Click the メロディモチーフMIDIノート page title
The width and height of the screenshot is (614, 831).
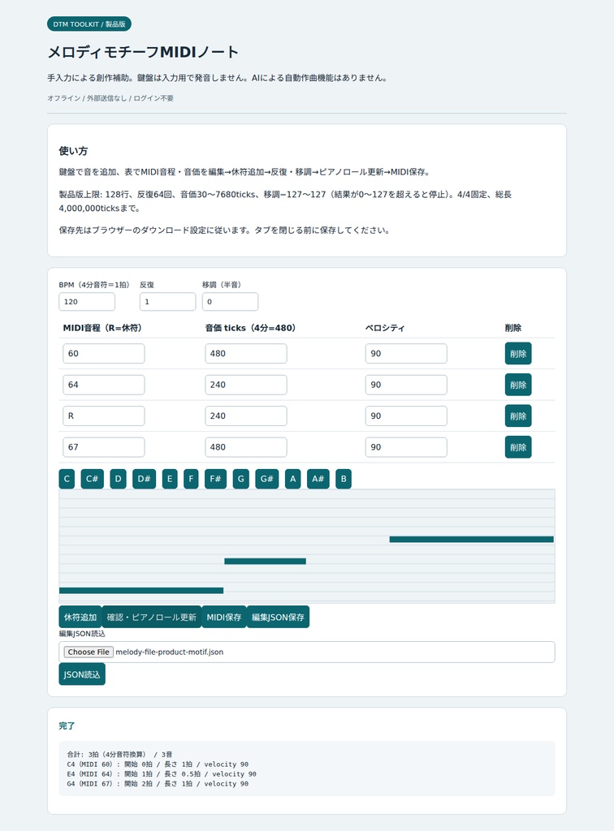143,52
